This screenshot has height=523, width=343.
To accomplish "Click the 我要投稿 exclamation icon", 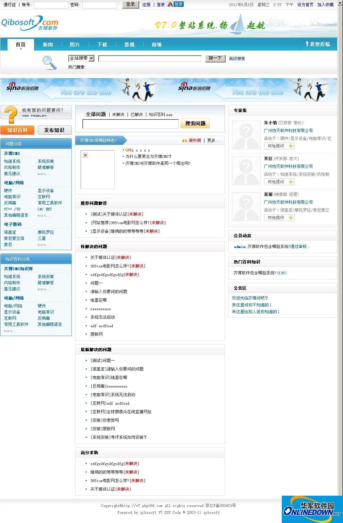I will click(307, 44).
